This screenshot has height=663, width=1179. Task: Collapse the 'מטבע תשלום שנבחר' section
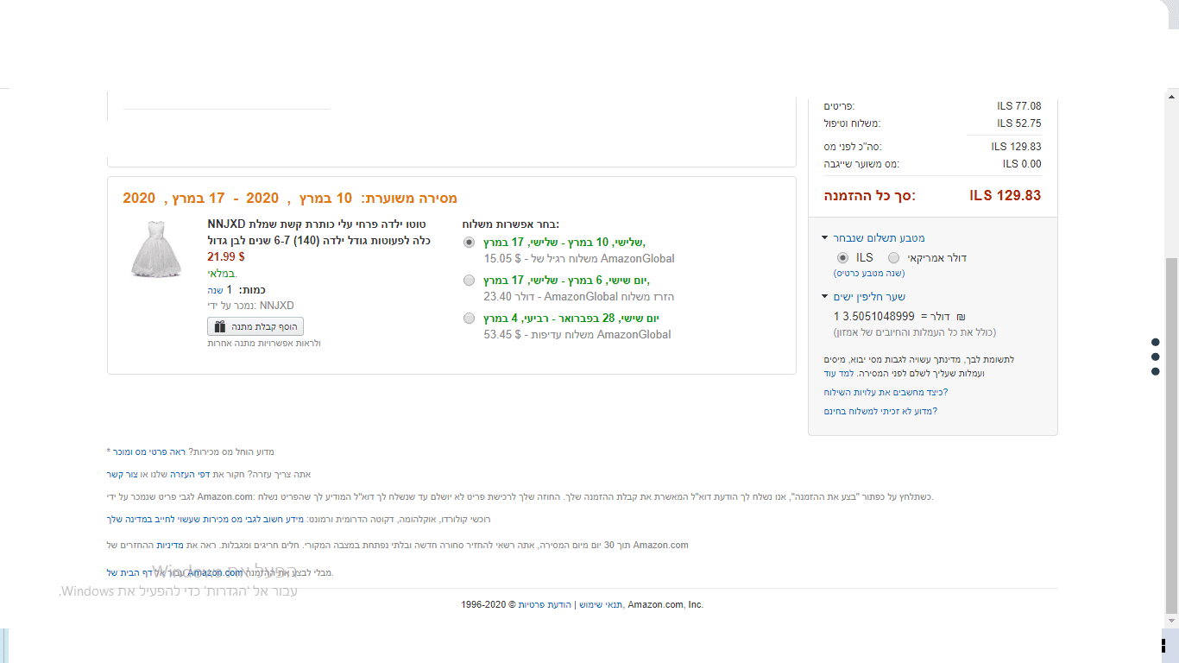point(825,238)
